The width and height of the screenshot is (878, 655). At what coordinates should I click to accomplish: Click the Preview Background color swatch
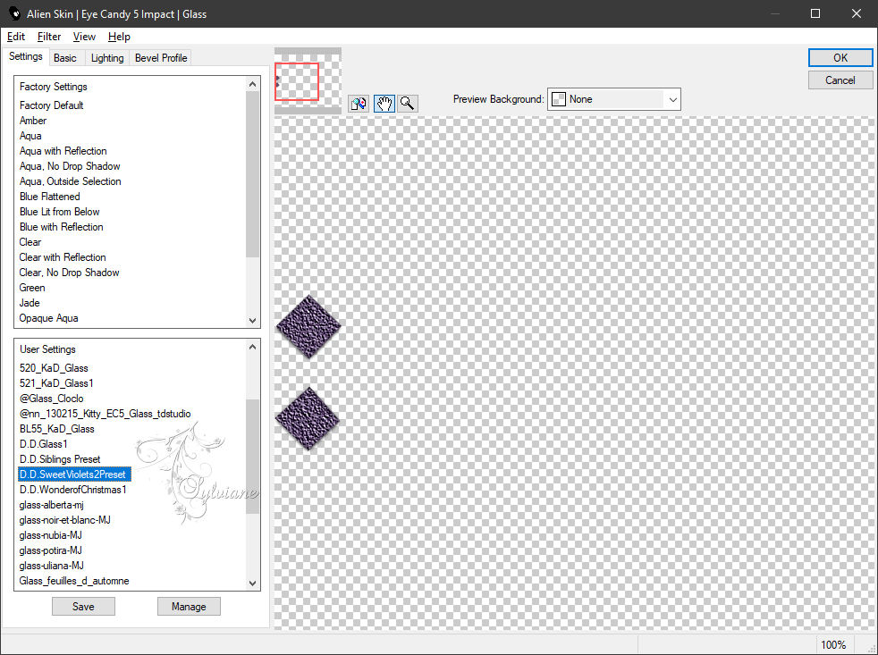coord(558,99)
